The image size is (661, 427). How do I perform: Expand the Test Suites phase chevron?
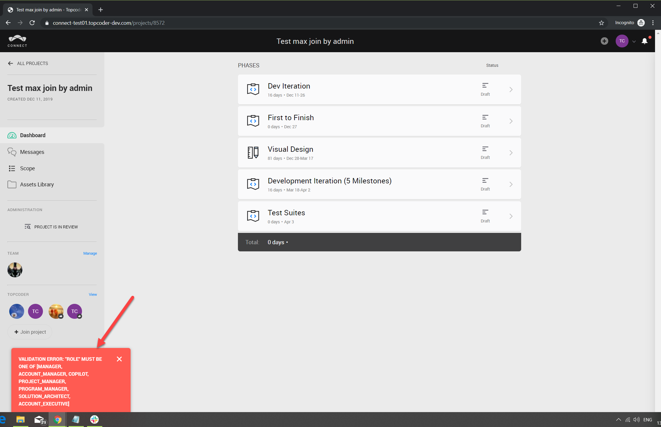[511, 216]
